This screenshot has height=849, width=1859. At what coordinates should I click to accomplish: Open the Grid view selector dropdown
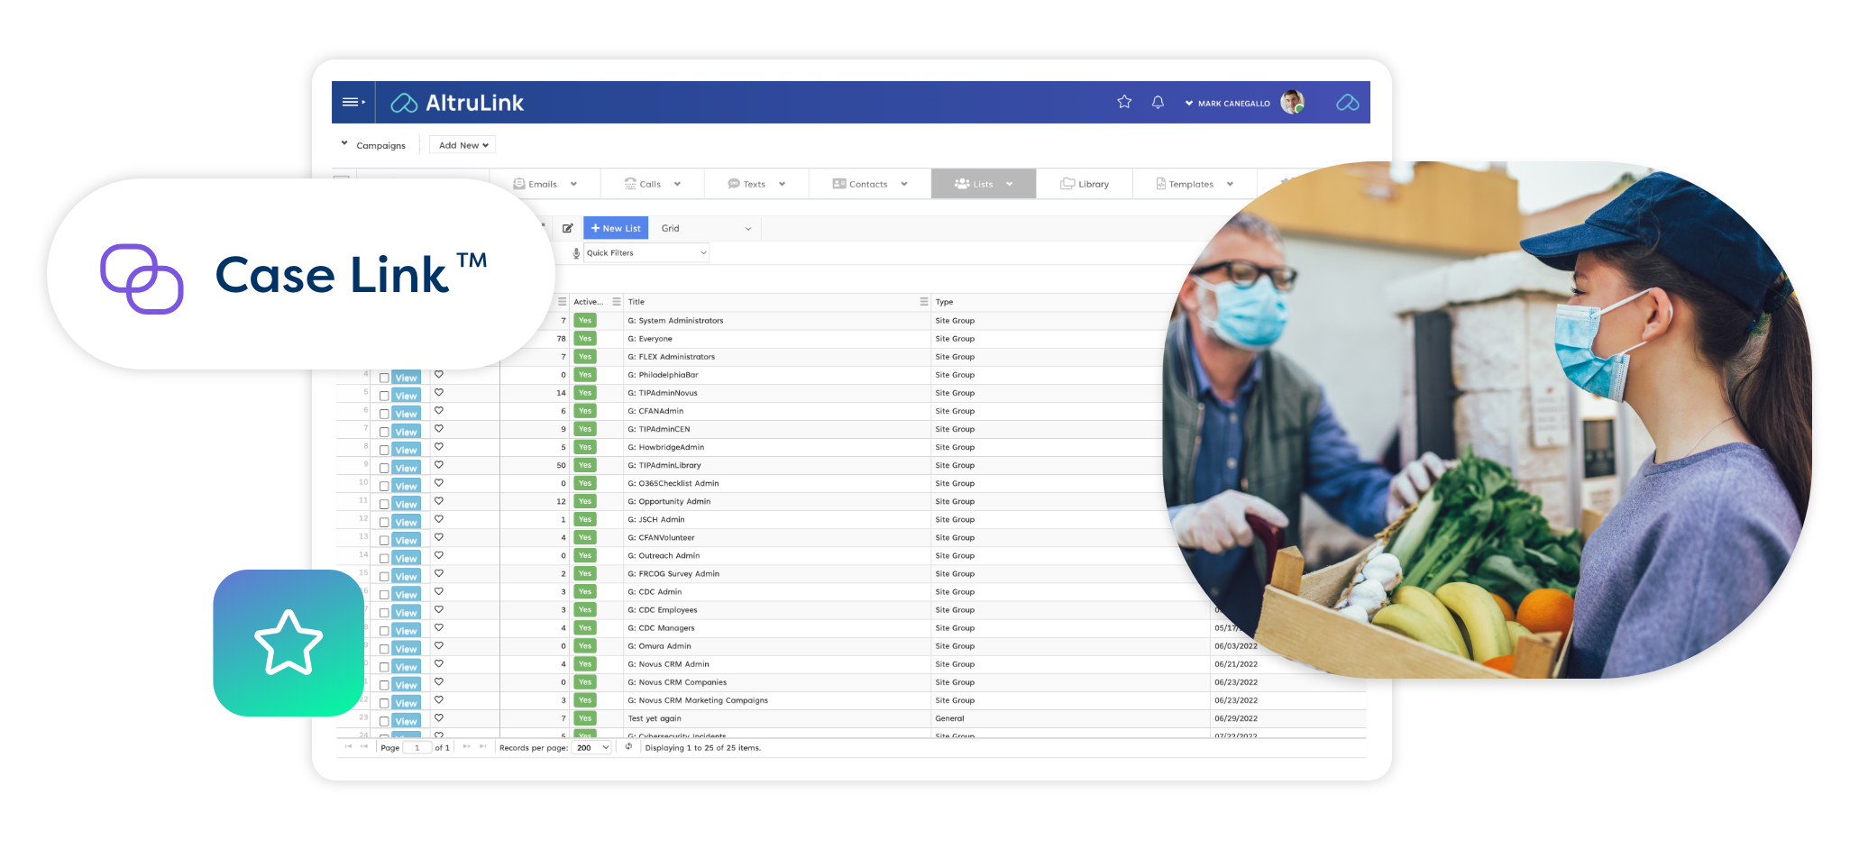point(705,228)
